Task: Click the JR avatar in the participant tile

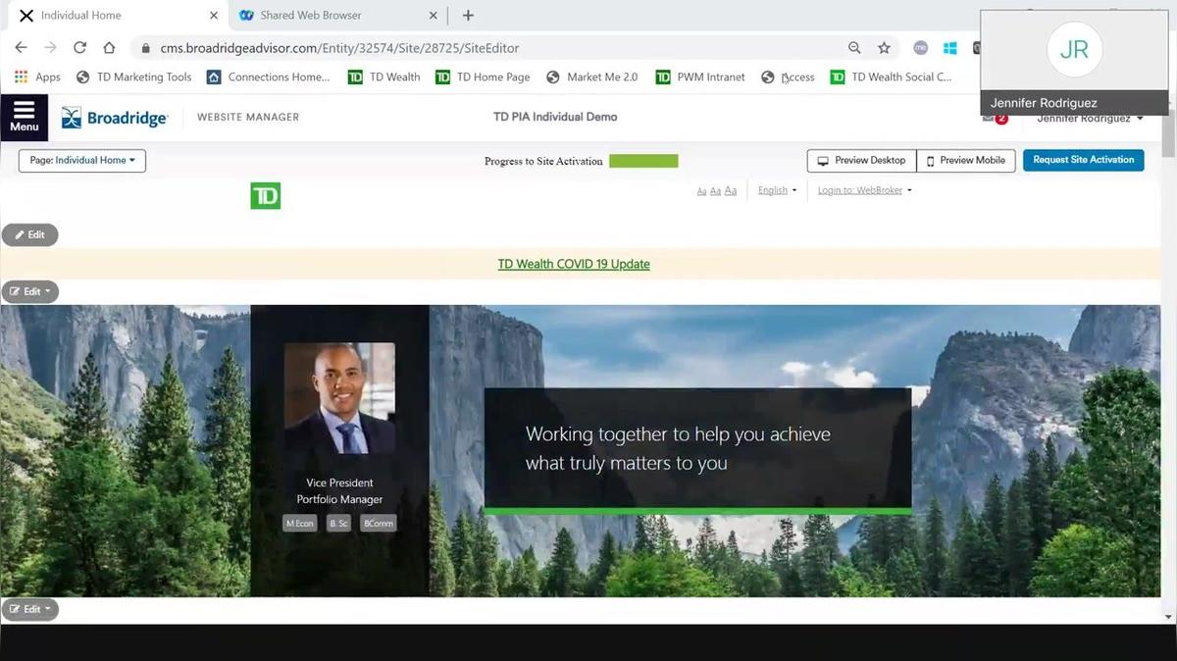Action: (x=1074, y=49)
